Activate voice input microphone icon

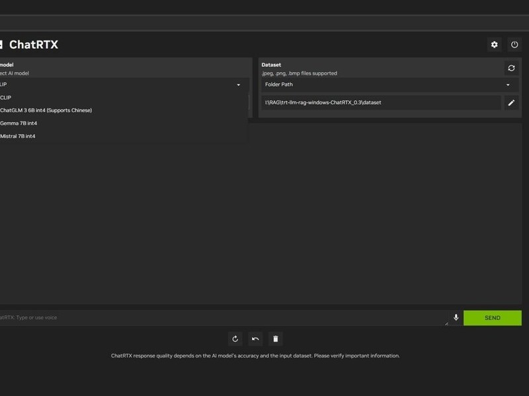456,317
